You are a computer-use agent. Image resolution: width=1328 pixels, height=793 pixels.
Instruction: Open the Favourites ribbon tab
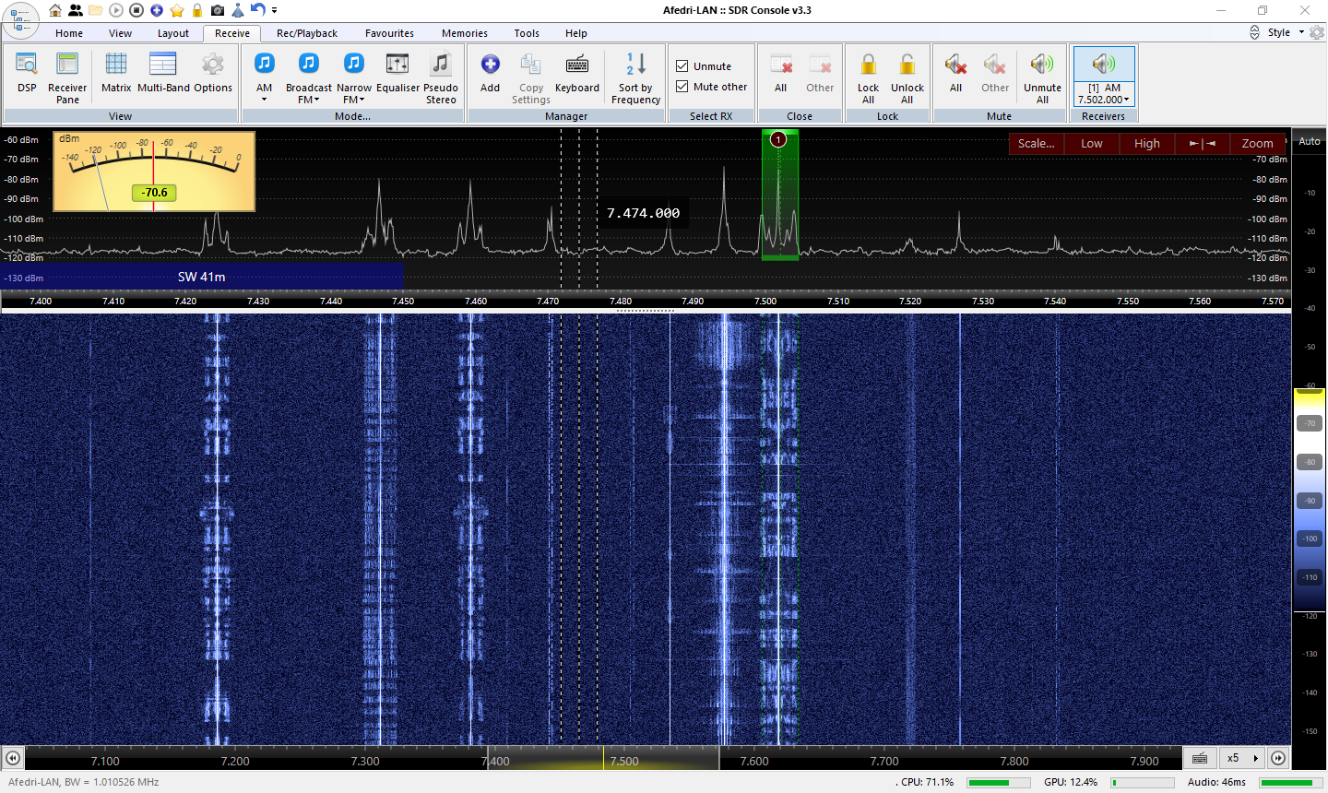tap(389, 33)
